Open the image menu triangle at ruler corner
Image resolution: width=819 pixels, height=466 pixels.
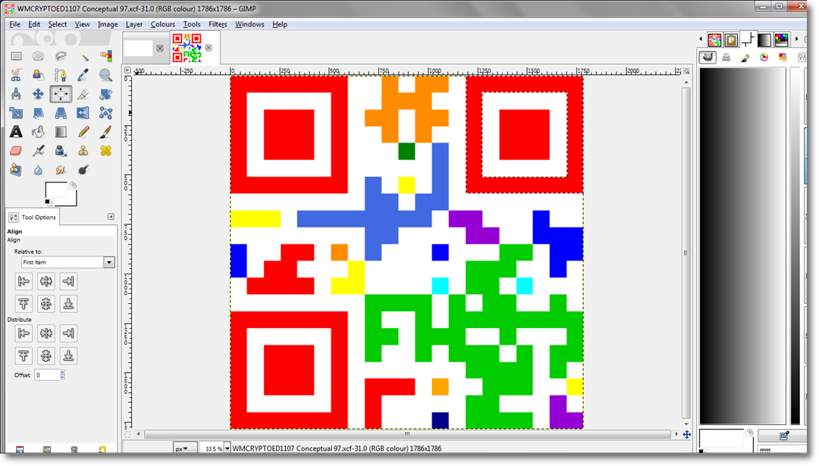127,70
